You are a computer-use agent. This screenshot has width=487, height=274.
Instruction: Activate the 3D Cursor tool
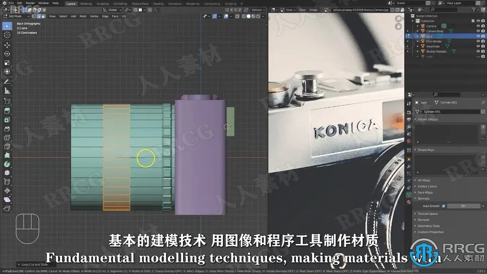coord(7,35)
